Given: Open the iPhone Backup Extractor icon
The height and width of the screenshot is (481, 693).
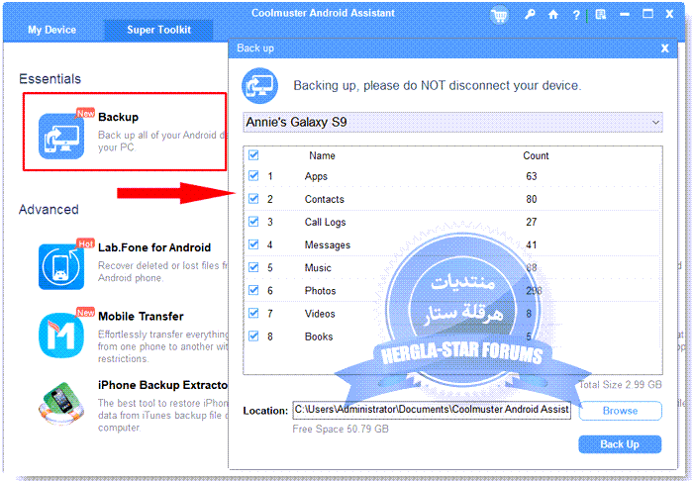Looking at the screenshot, I should click(61, 403).
